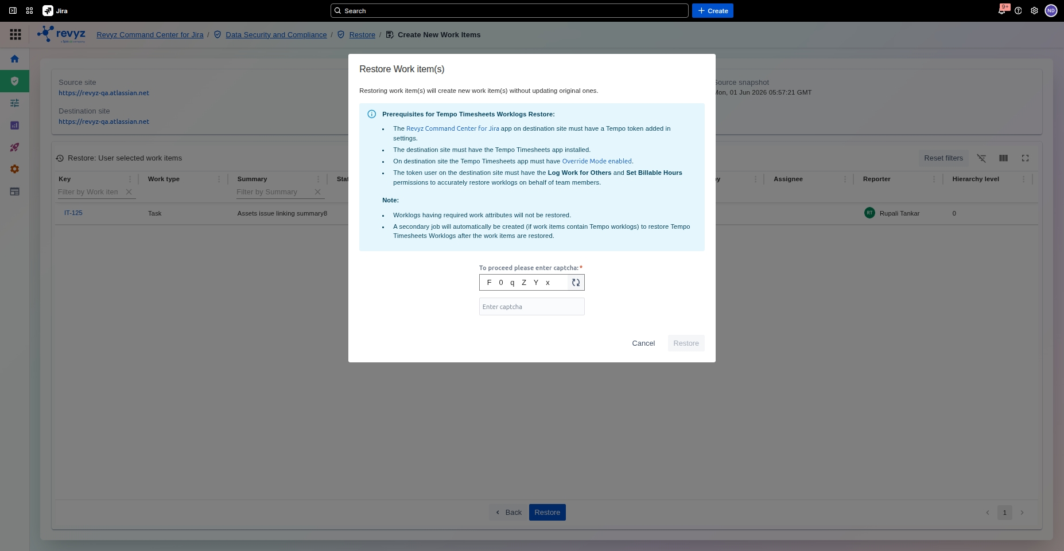Open Revyz Command Center for Jira breadcrumb
This screenshot has width=1064, height=551.
pos(150,35)
